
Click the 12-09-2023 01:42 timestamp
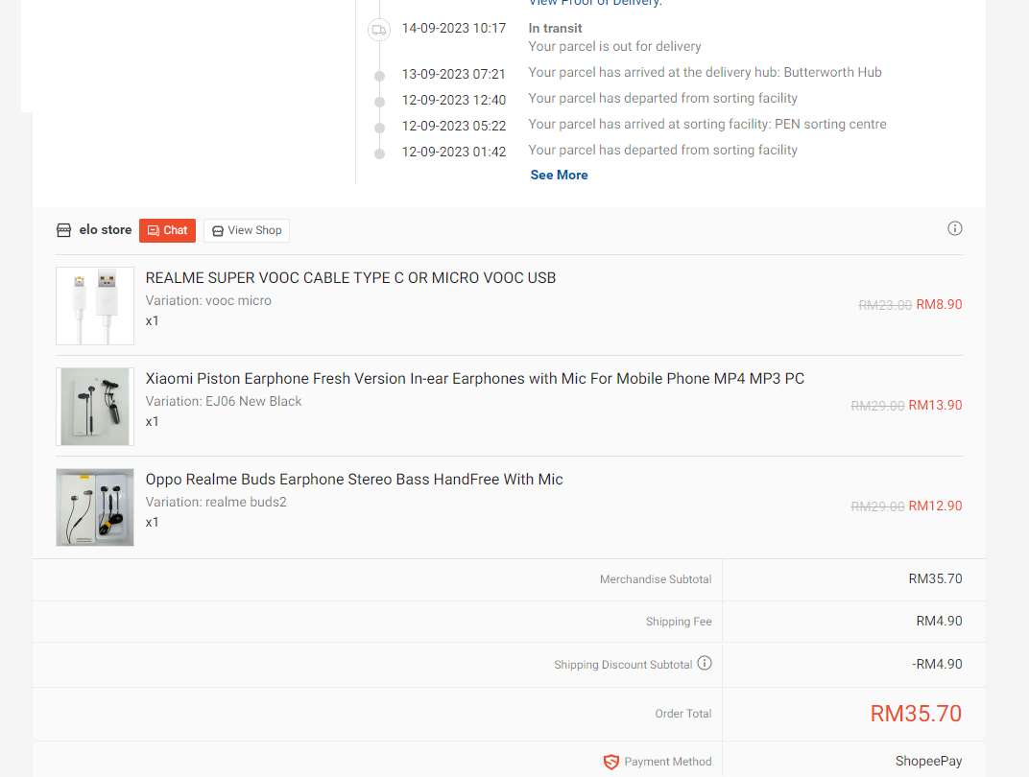pos(454,152)
